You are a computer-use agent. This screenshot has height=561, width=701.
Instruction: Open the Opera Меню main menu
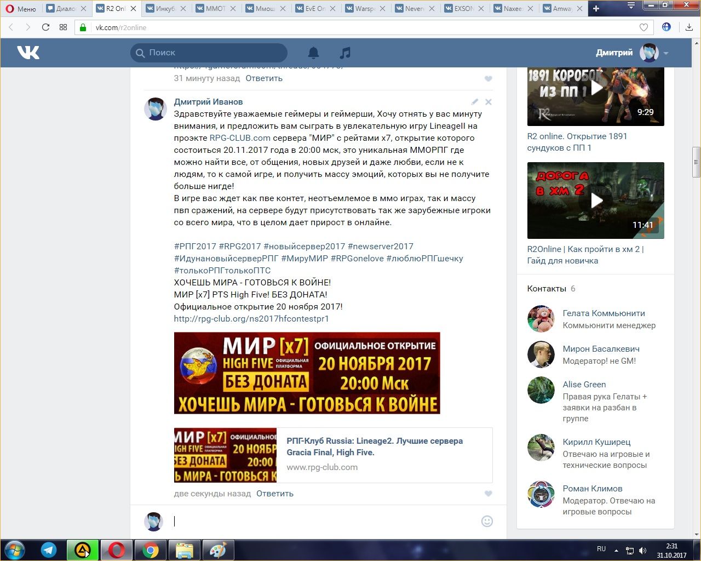click(21, 8)
